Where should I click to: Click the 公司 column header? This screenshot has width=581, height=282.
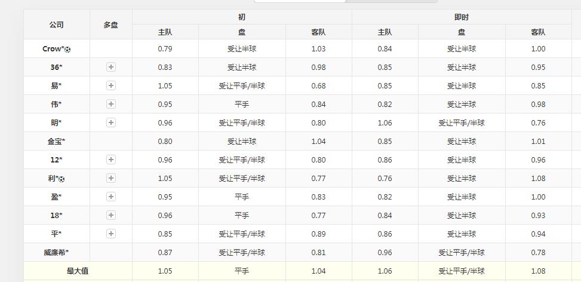click(56, 24)
